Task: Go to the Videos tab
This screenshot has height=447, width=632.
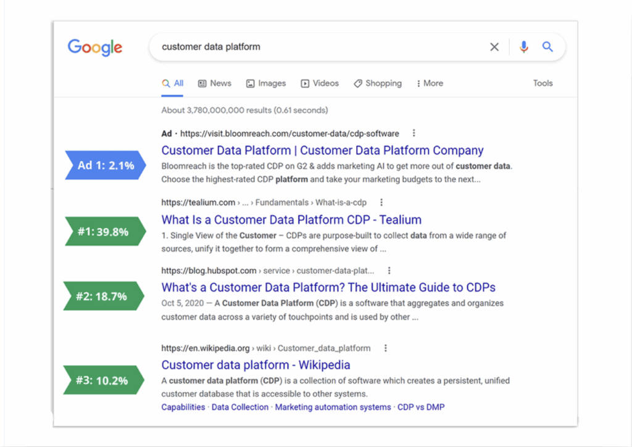Action: click(x=320, y=83)
